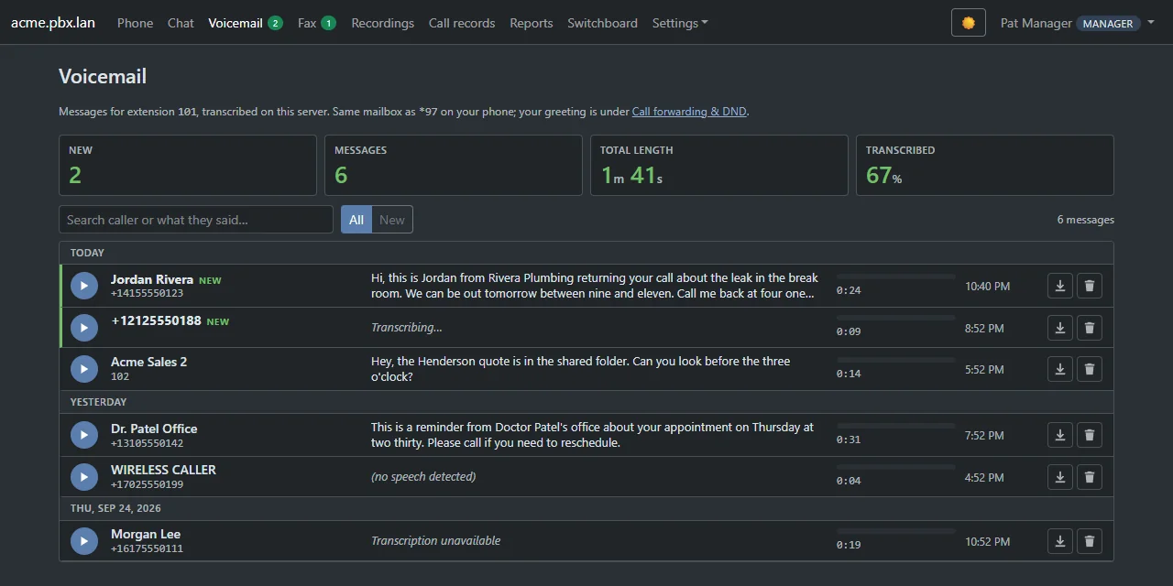
Task: Play Morgan Lee's voicemail
Action: coord(84,541)
